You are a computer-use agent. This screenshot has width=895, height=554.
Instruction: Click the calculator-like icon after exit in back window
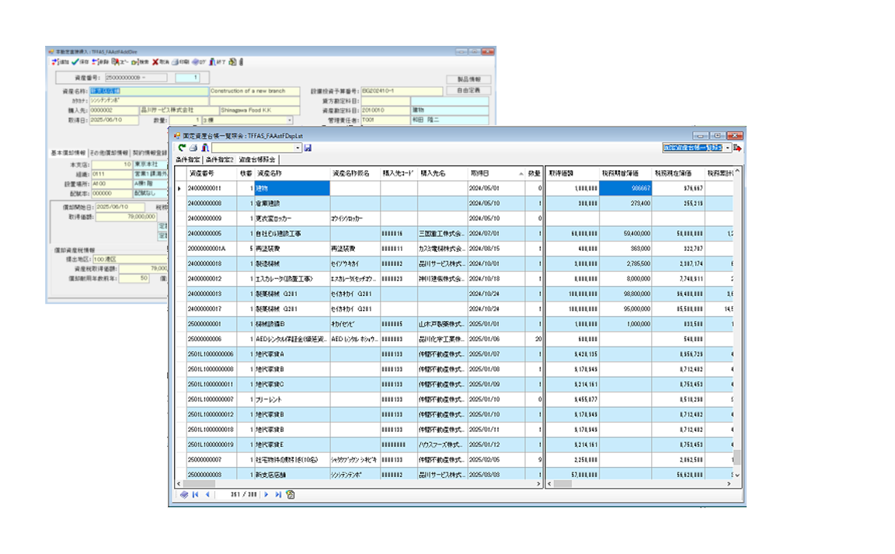click(232, 61)
